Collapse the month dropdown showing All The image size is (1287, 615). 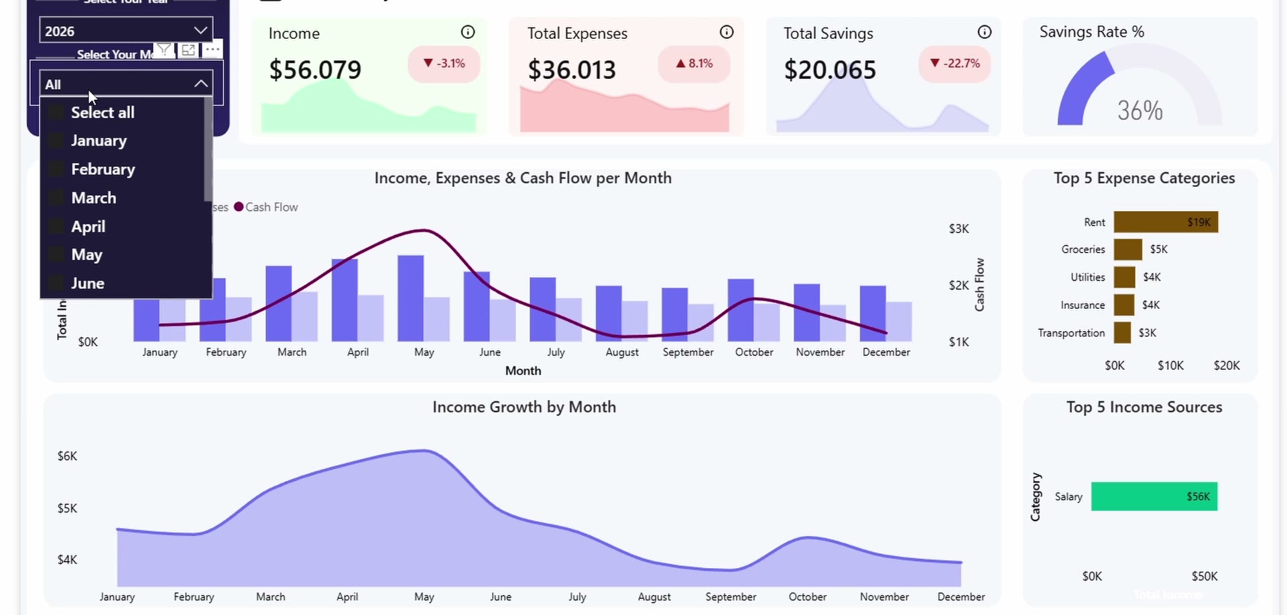click(x=126, y=84)
